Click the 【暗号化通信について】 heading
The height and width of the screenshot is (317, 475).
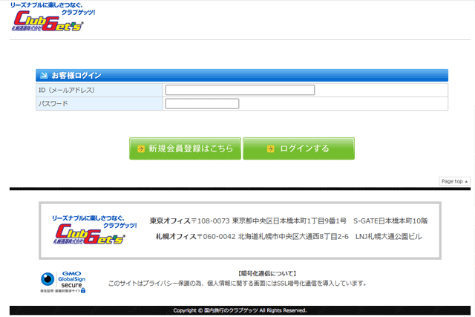coord(268,273)
